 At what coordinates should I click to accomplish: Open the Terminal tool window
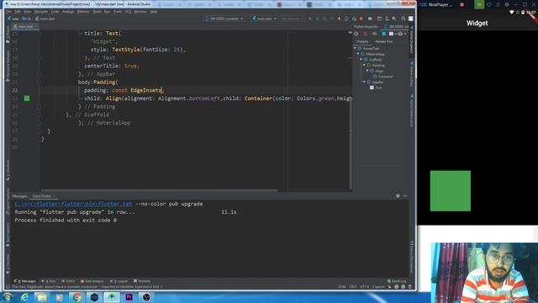point(142,281)
